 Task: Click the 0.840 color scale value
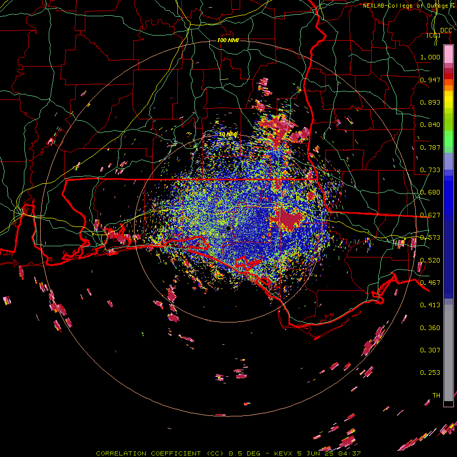(430, 125)
